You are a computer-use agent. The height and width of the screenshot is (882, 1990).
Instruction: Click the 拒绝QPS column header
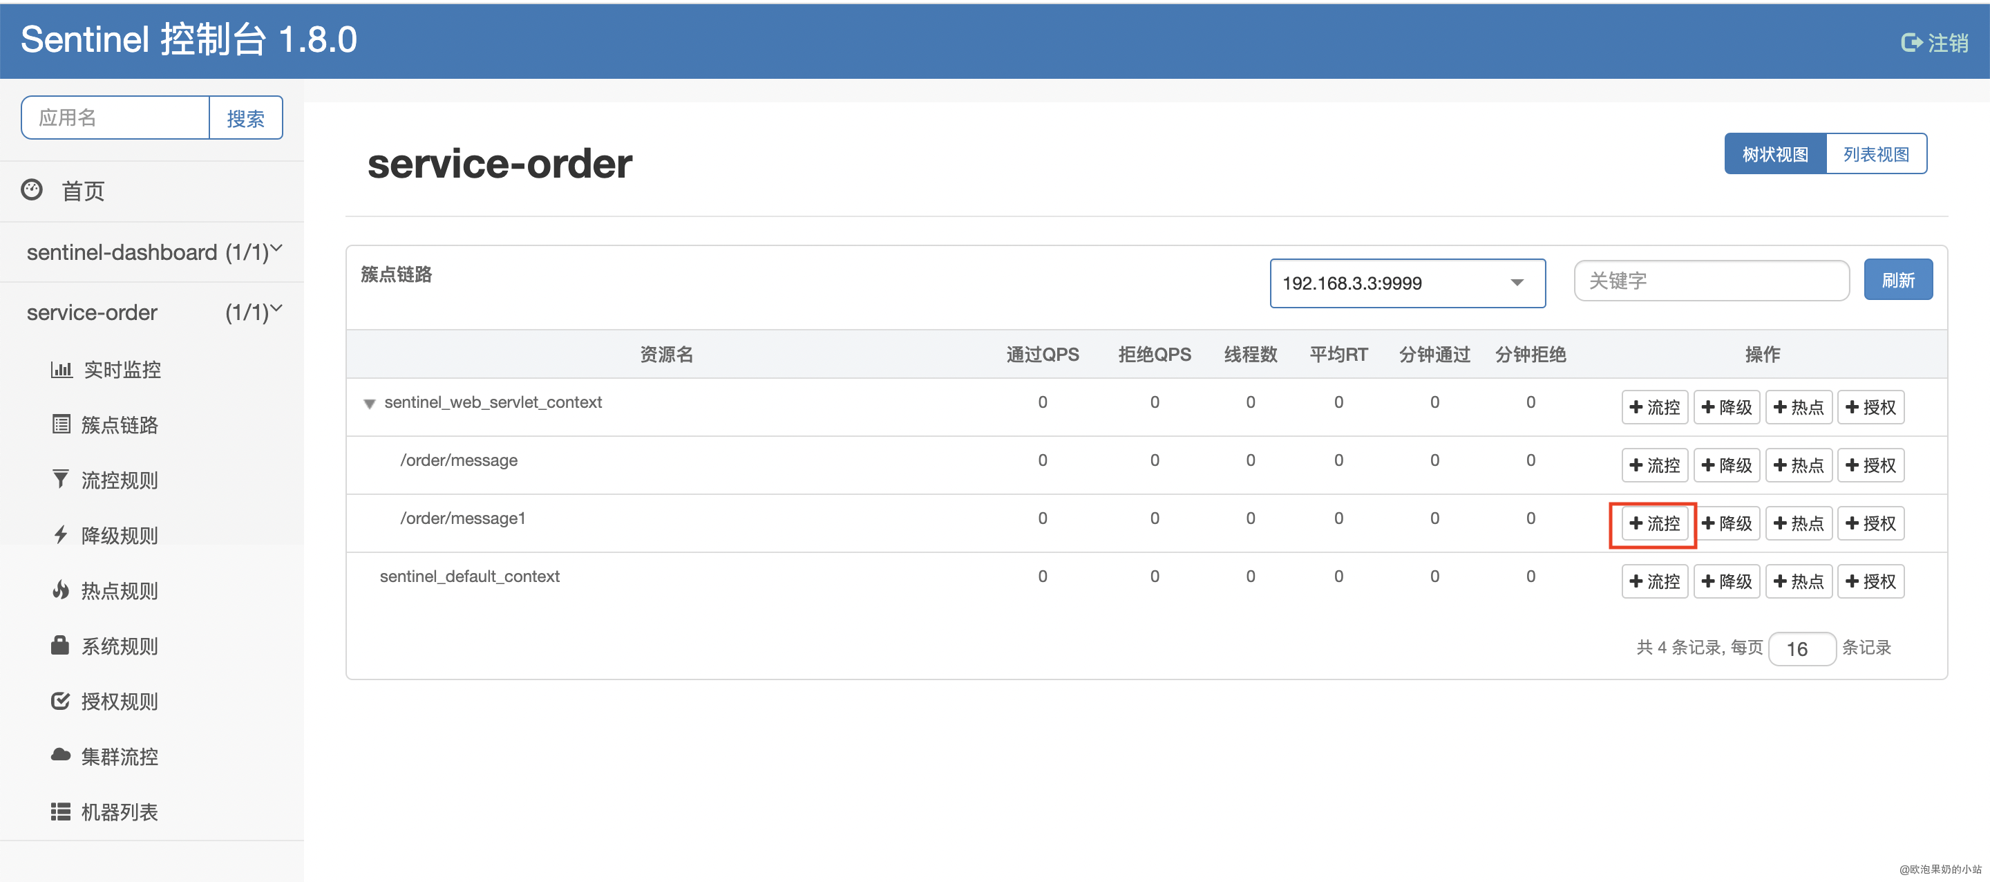coord(1154,354)
